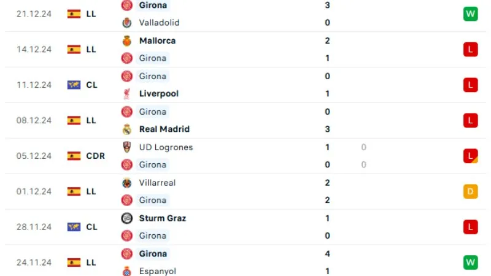Screen dimensions: 491x276
Task: Click the Villarreal club crest icon
Action: click(x=127, y=183)
